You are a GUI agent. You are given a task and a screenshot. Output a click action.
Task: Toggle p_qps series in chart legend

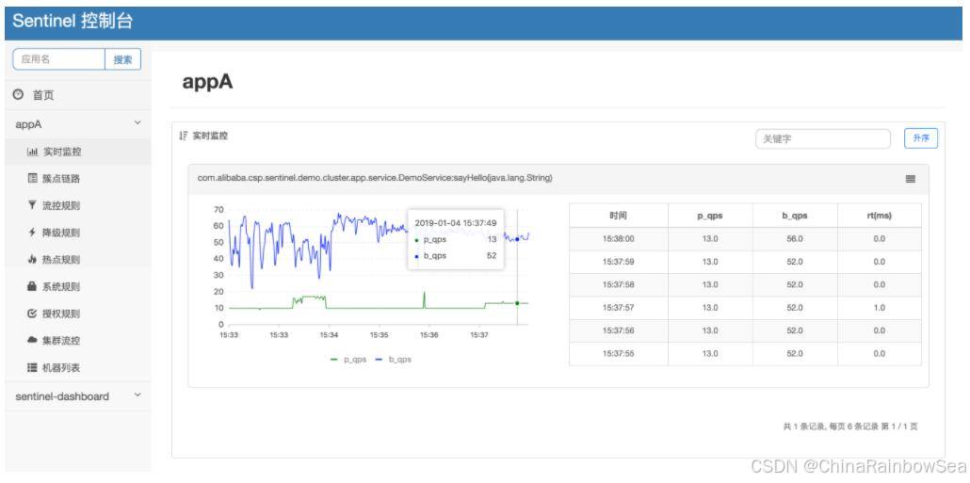347,360
